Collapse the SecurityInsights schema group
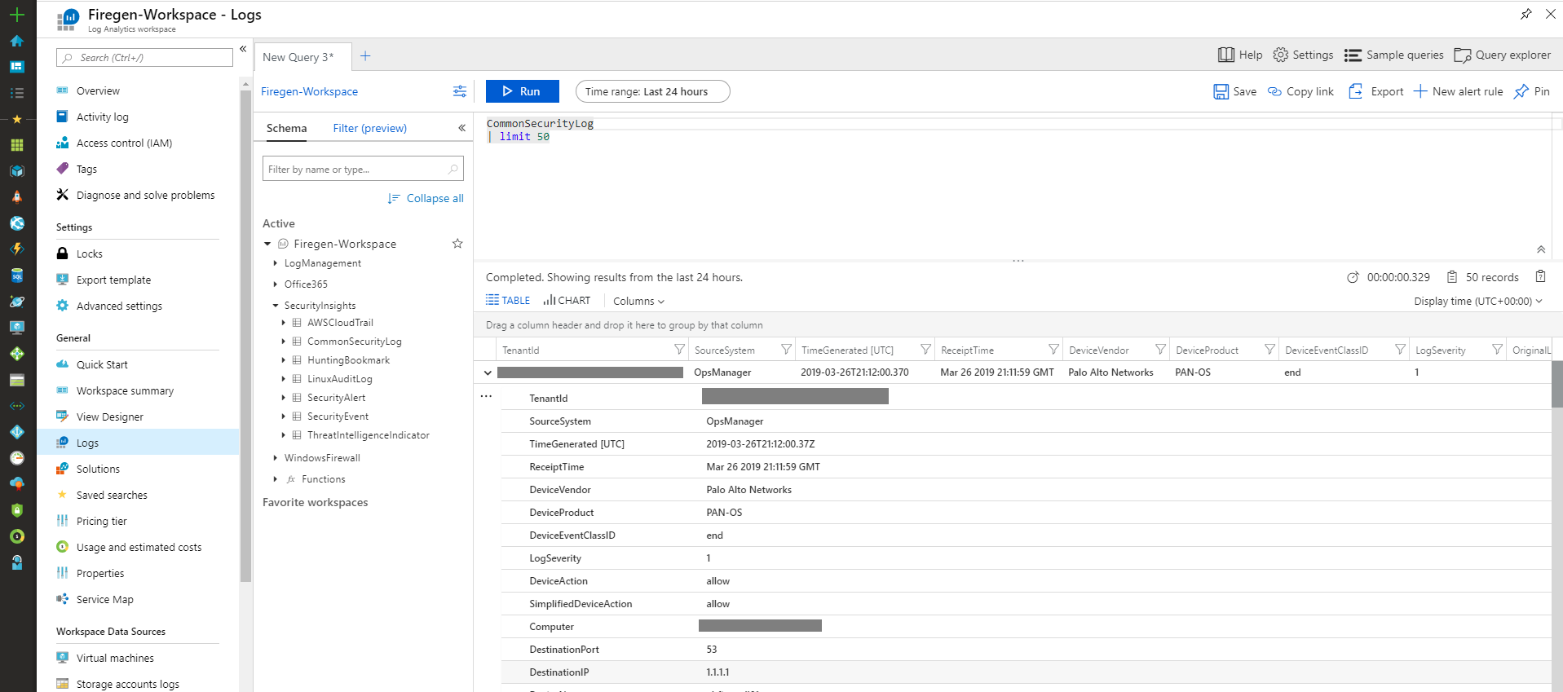Image resolution: width=1563 pixels, height=692 pixels. click(x=275, y=306)
